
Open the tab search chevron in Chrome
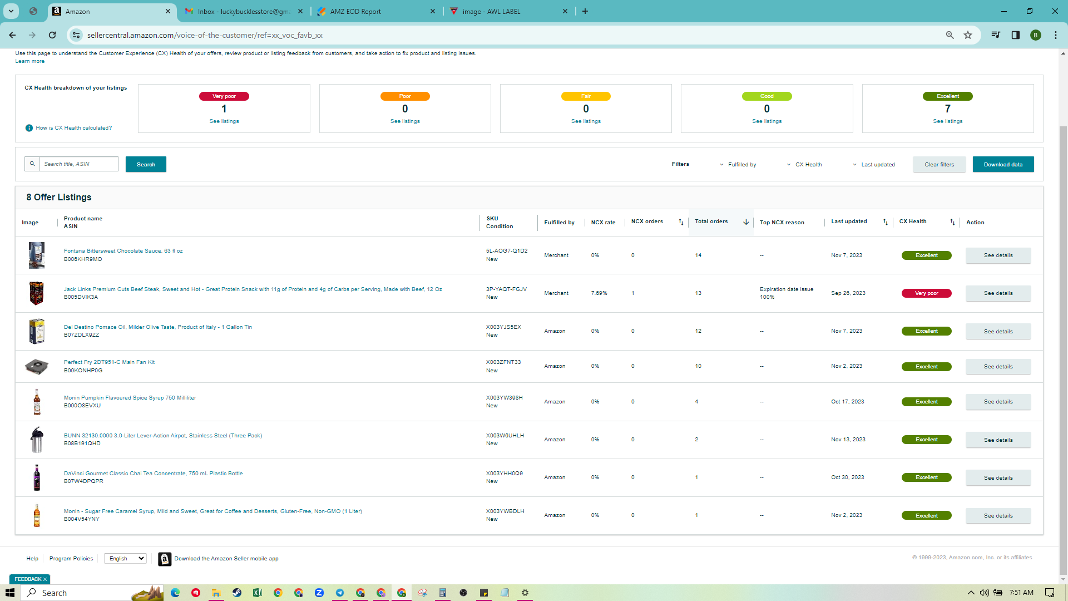tap(11, 11)
